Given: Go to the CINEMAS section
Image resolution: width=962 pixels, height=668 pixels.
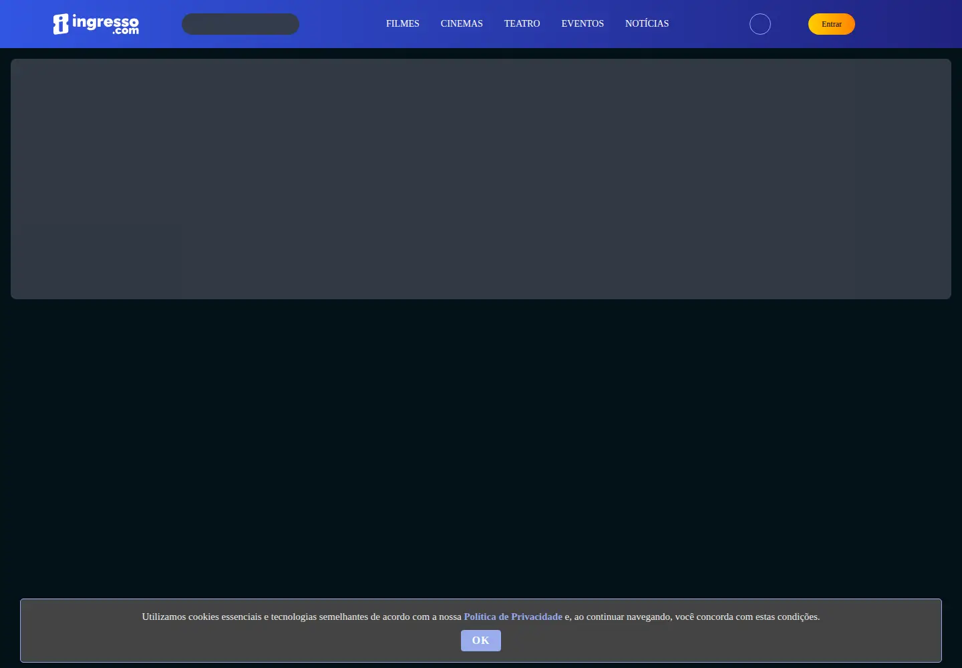Looking at the screenshot, I should point(462,23).
